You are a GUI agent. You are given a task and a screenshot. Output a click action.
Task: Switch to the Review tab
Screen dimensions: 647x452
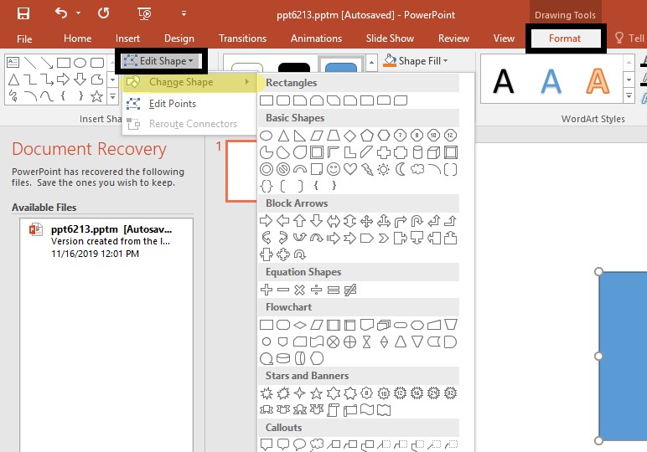tap(454, 39)
